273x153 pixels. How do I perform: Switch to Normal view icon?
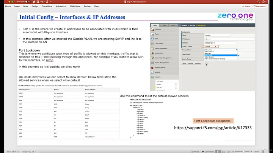pos(218,151)
